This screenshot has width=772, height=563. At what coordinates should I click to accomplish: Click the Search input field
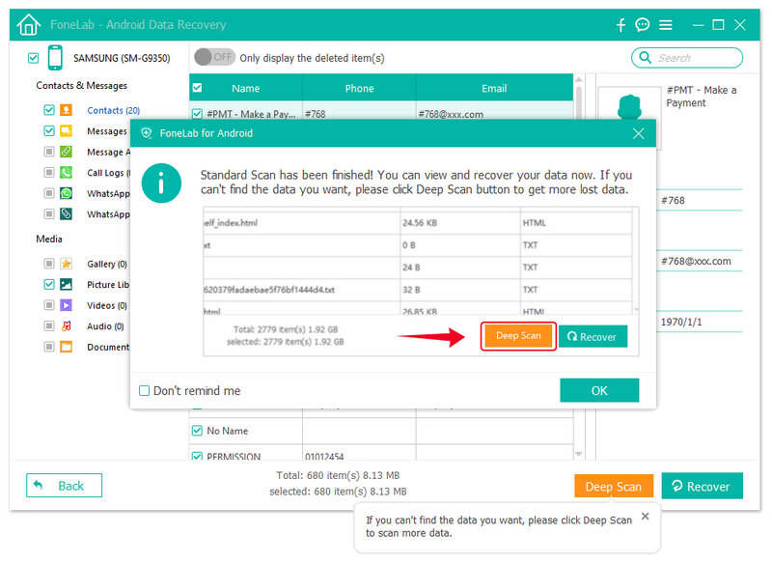tap(687, 58)
